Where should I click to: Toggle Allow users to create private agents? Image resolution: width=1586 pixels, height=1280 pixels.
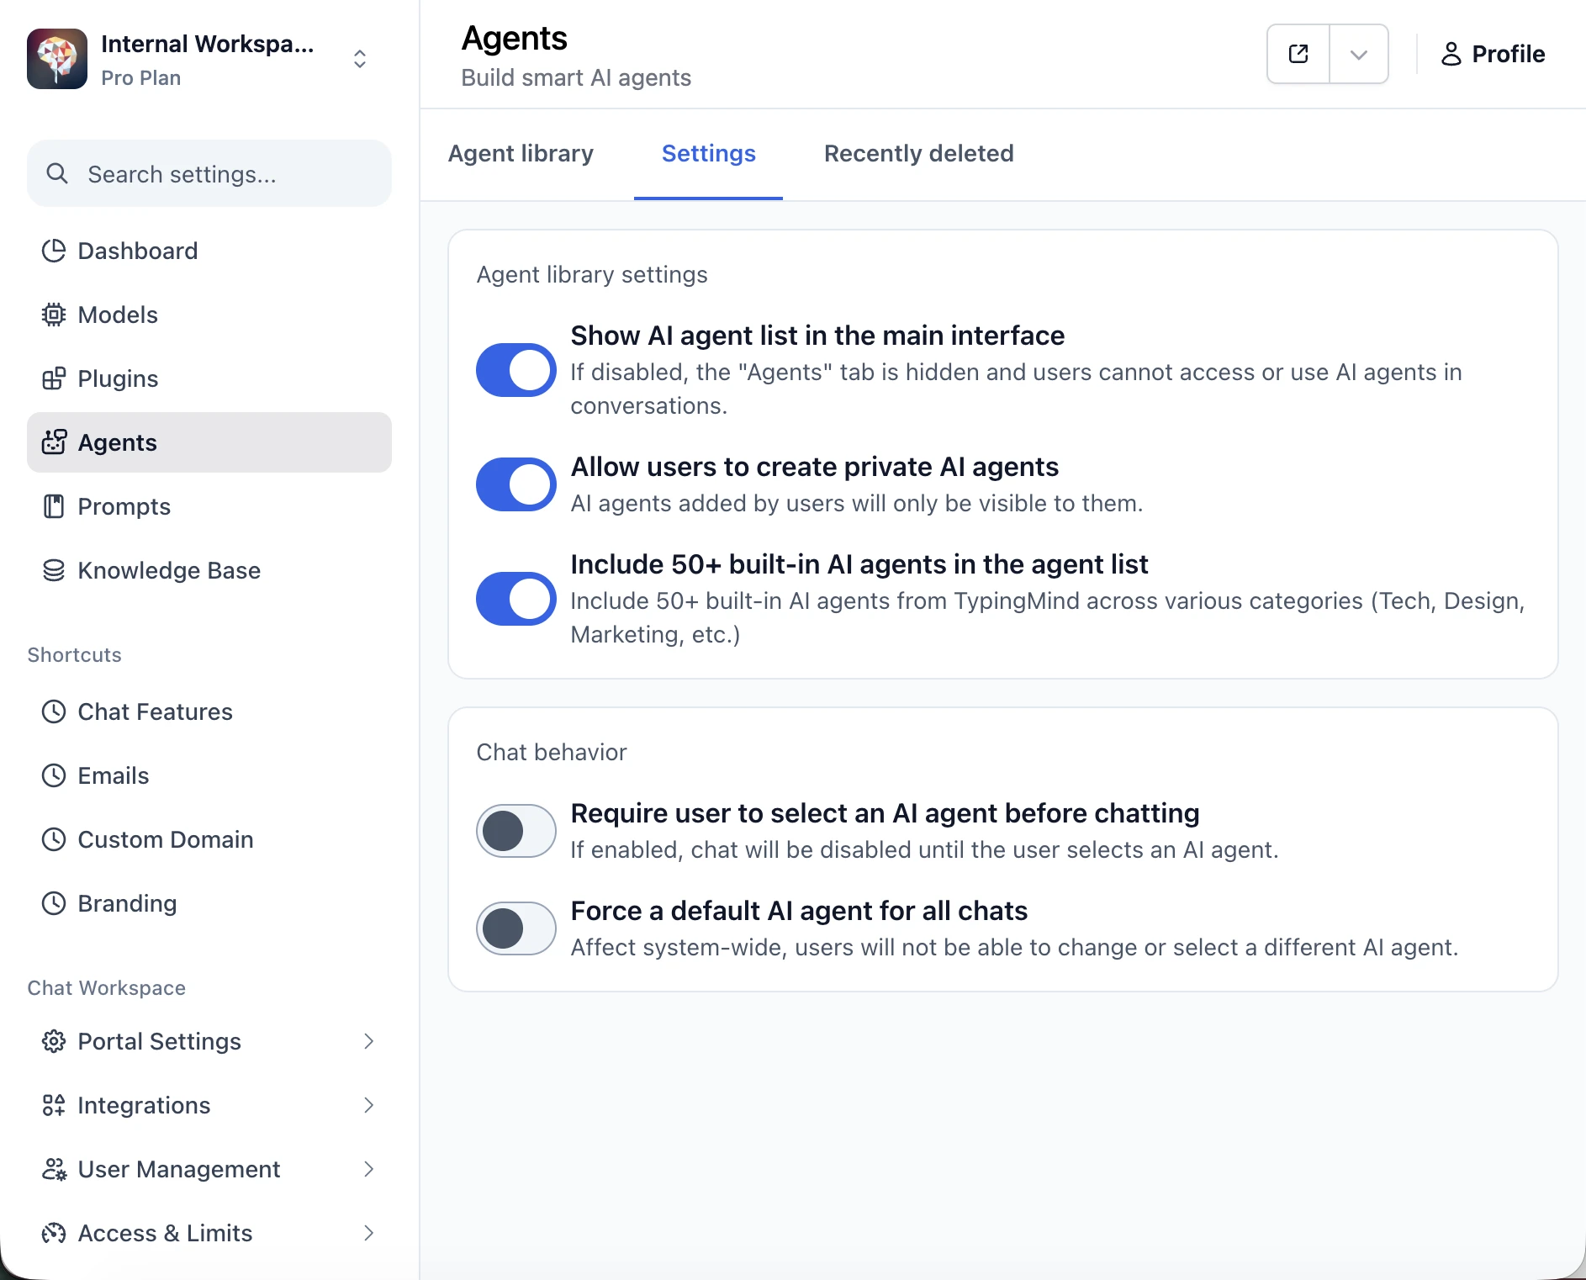coord(516,484)
